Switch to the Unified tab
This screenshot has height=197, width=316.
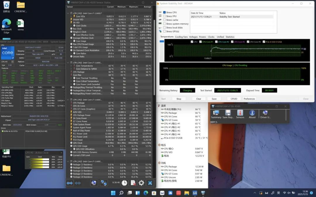pyautogui.click(x=220, y=37)
